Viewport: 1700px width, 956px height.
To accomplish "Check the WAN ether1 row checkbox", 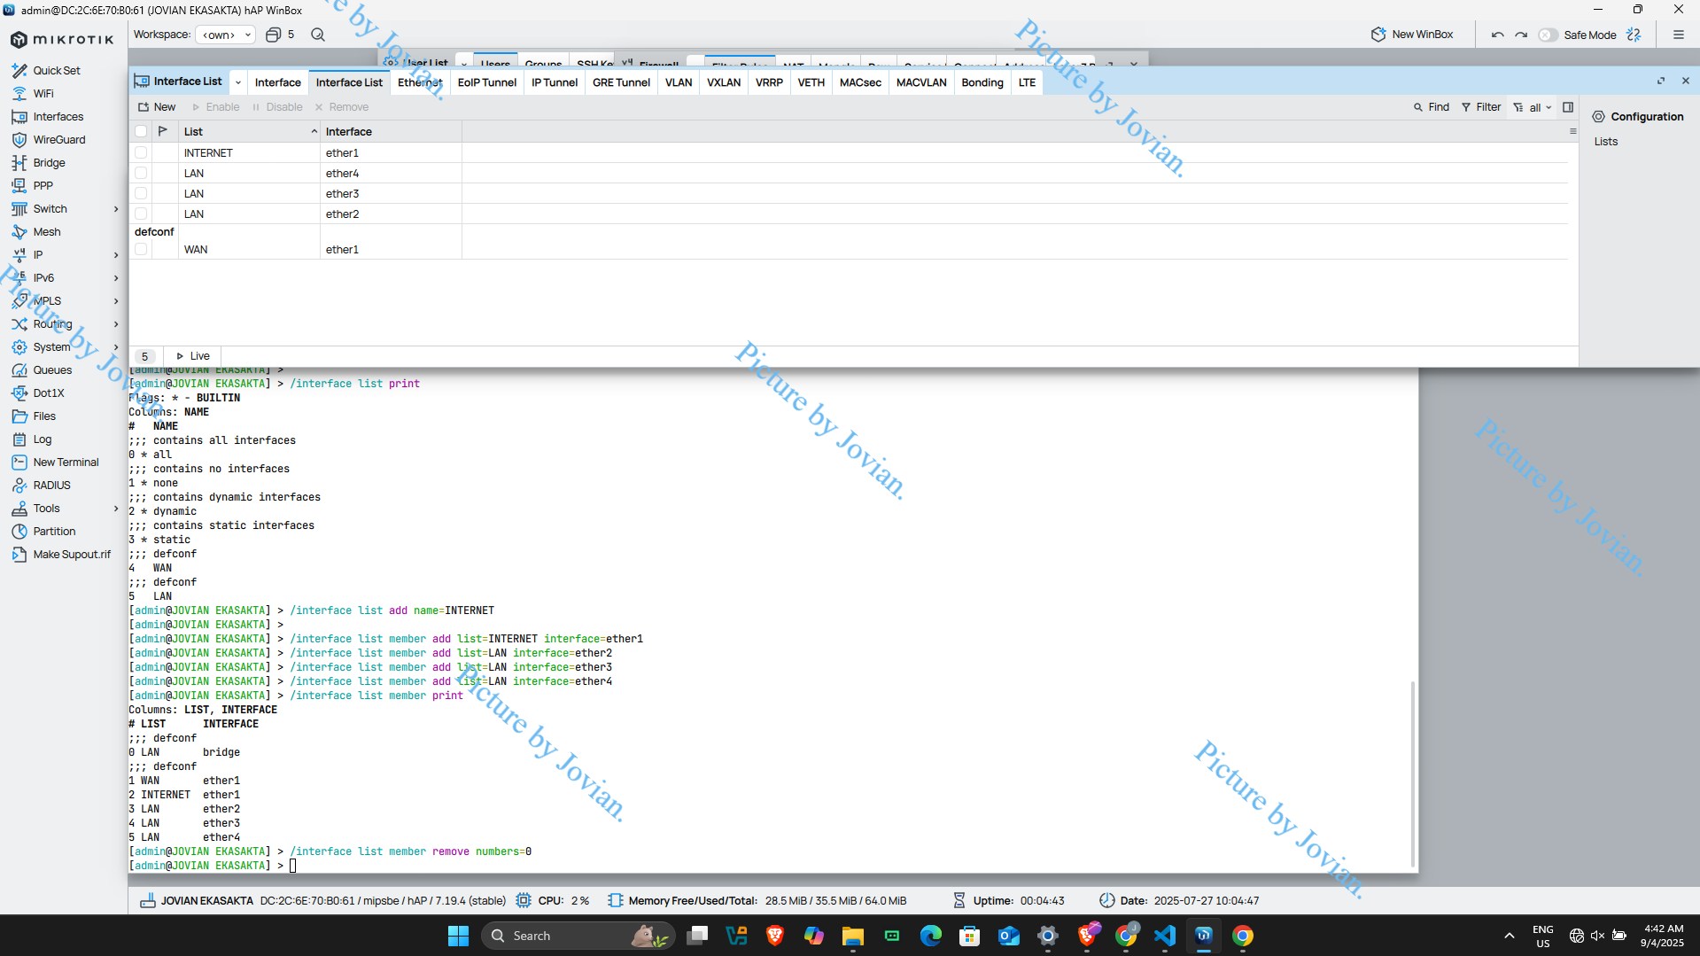I will (x=141, y=250).
